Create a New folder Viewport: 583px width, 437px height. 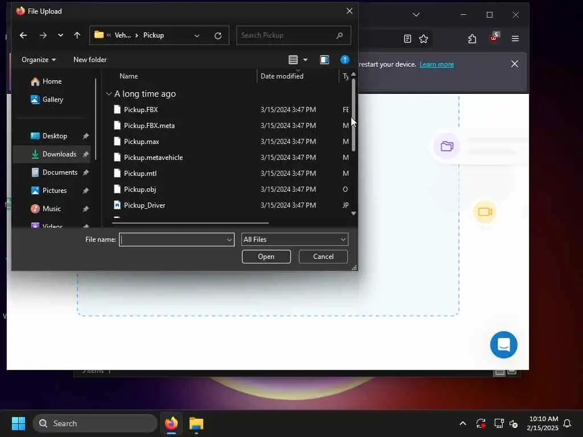coord(90,60)
